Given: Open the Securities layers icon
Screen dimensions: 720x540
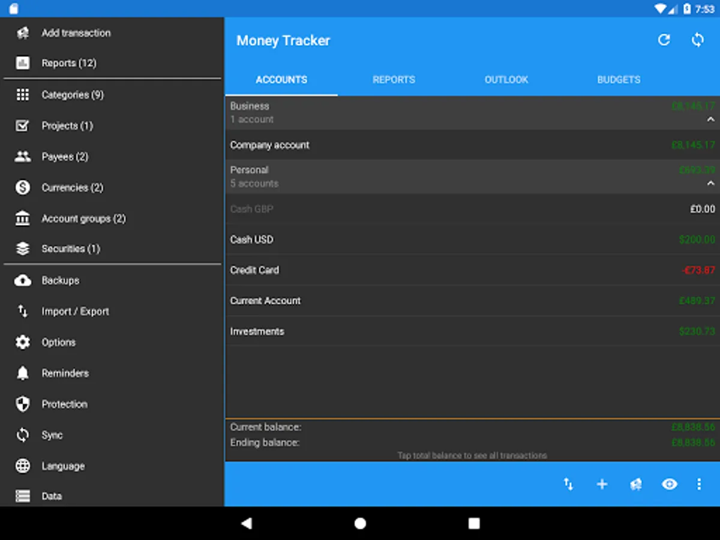Looking at the screenshot, I should click(x=23, y=248).
